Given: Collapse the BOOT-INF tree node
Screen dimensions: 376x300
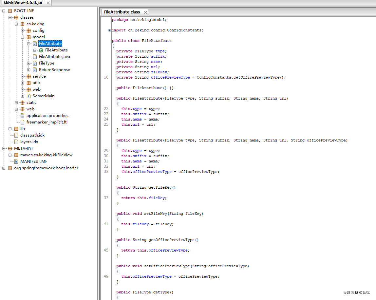Looking at the screenshot, I should coord(4,11).
